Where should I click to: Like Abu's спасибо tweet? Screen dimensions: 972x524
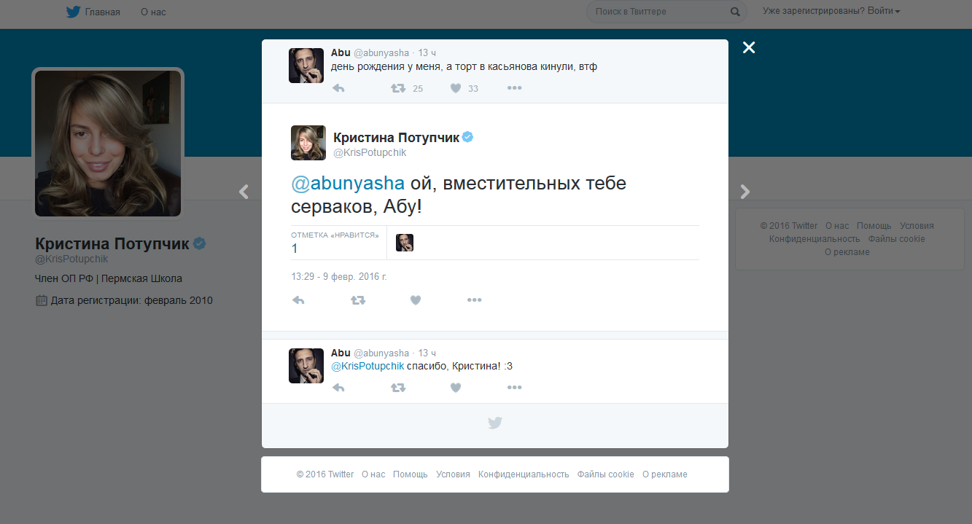point(456,388)
